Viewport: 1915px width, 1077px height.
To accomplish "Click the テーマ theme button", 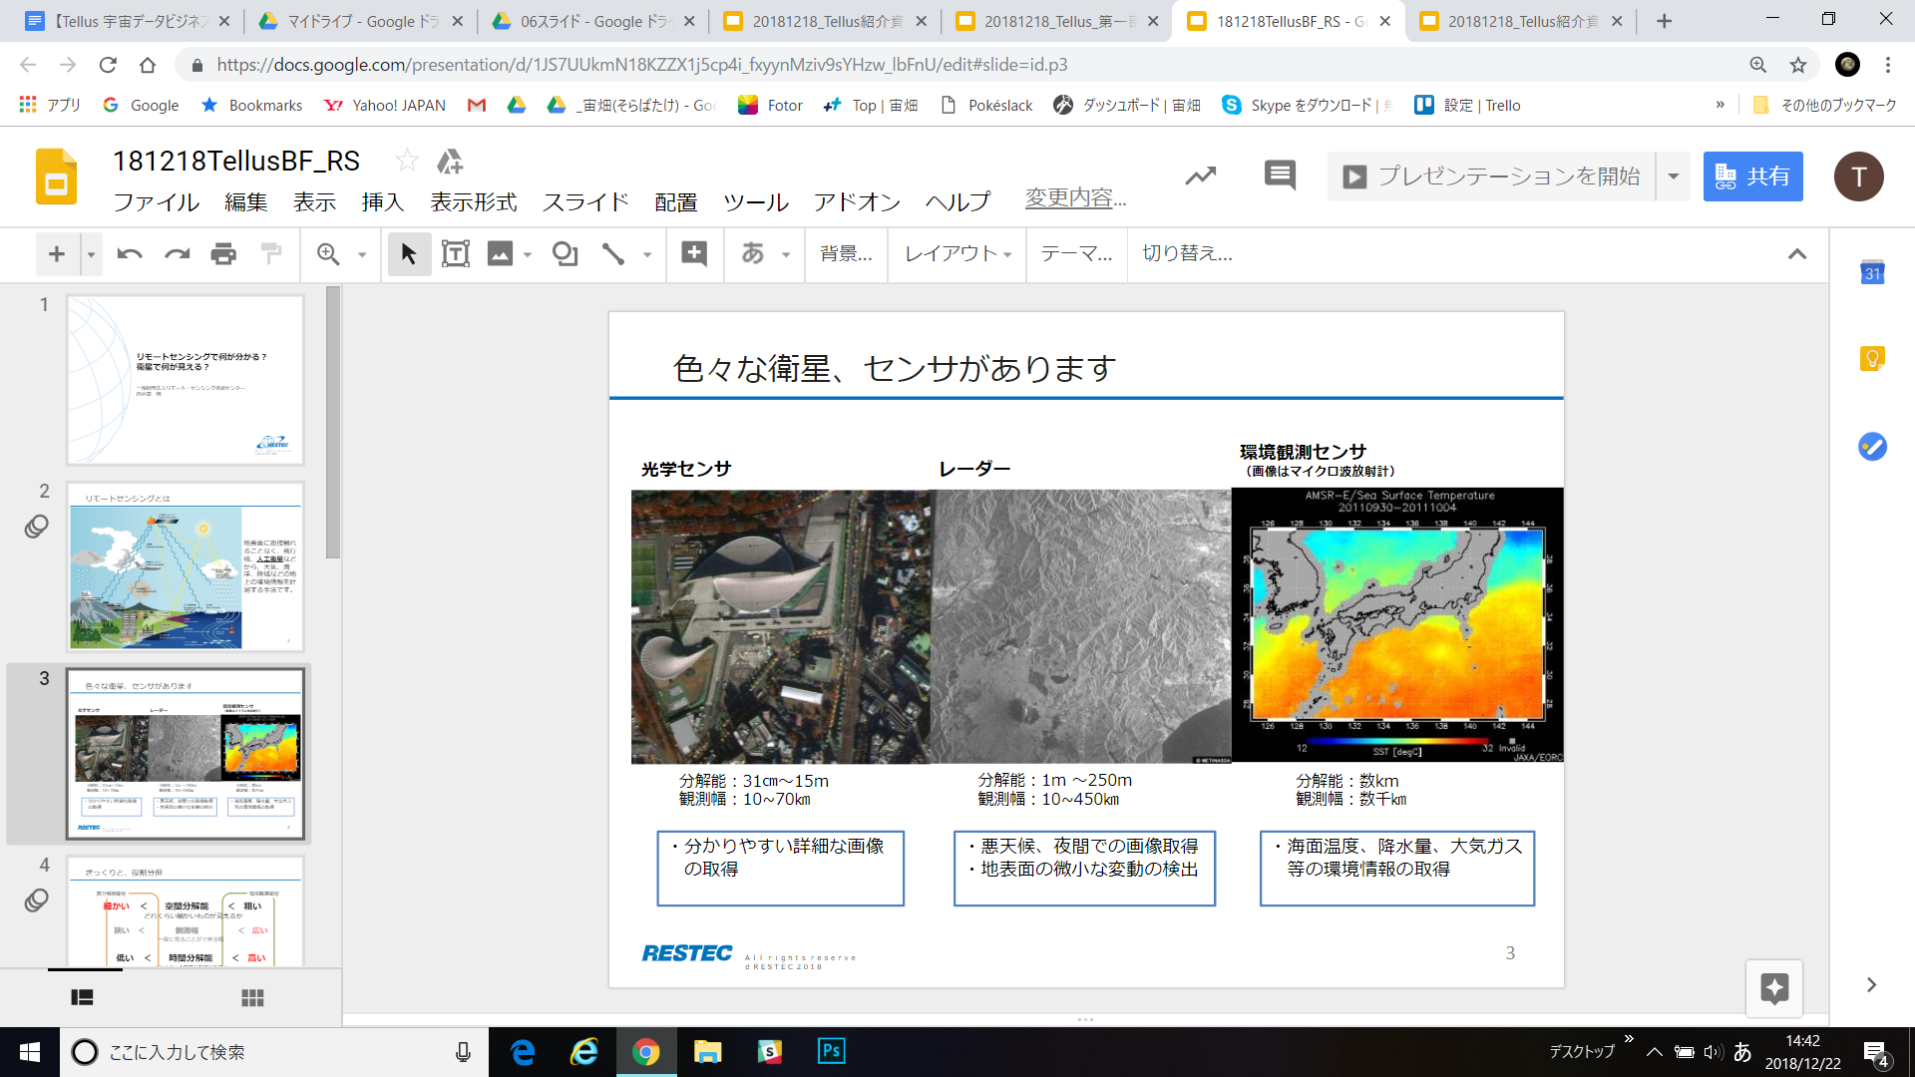I will [1076, 254].
